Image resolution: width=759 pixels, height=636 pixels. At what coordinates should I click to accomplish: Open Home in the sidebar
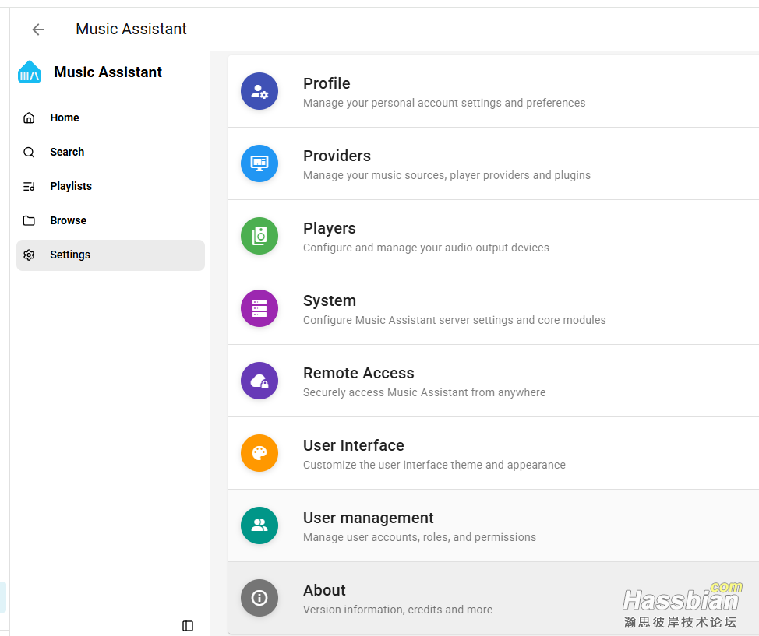(x=64, y=118)
